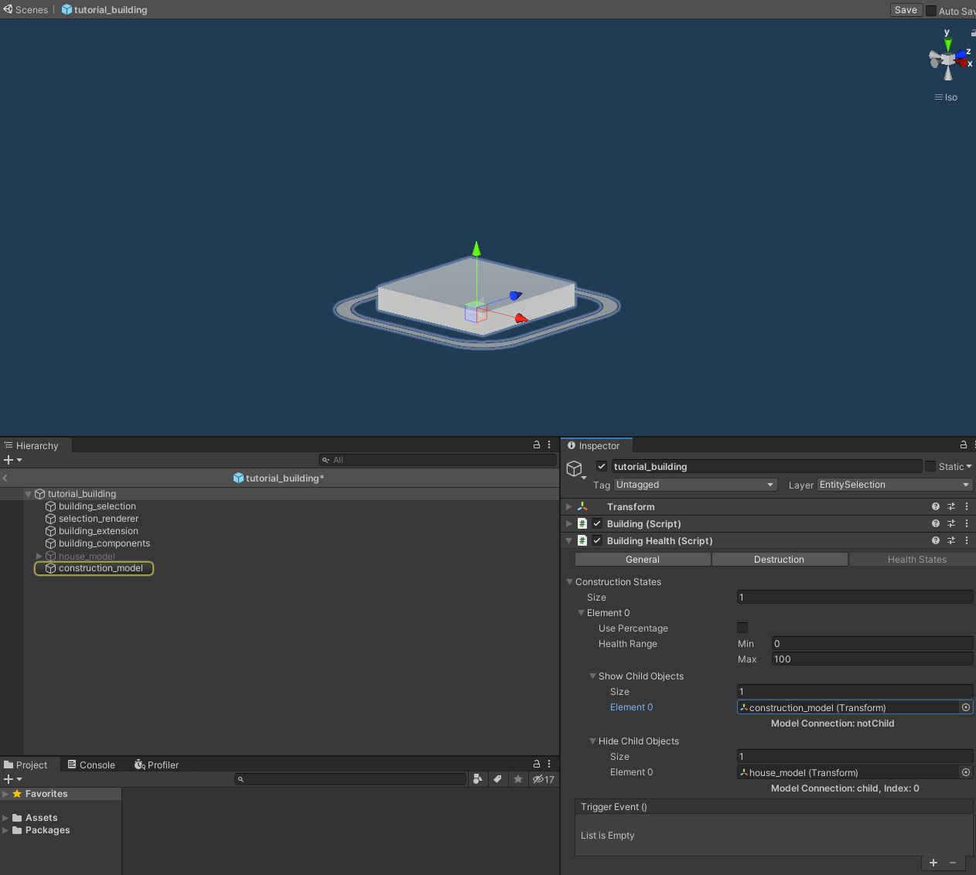Click object picker for construction_model field
Image resolution: width=976 pixels, height=875 pixels.
[966, 708]
